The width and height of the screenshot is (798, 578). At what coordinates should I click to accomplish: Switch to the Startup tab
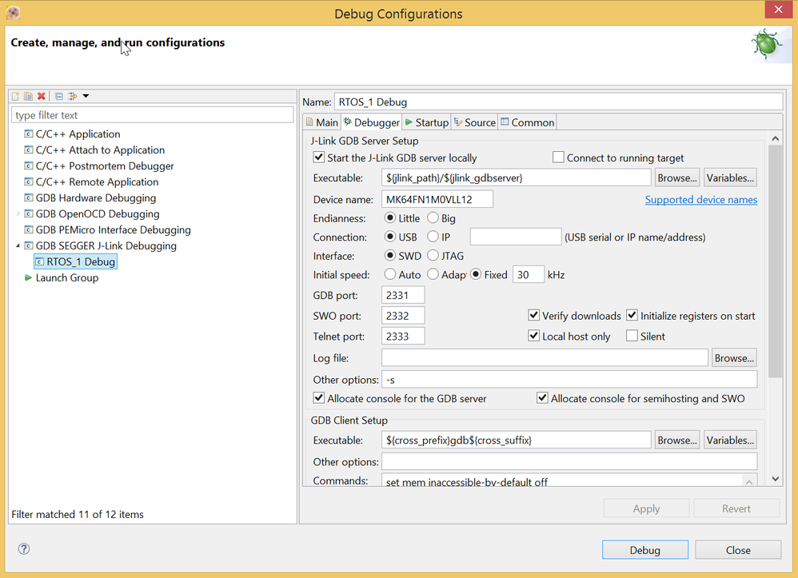(426, 122)
